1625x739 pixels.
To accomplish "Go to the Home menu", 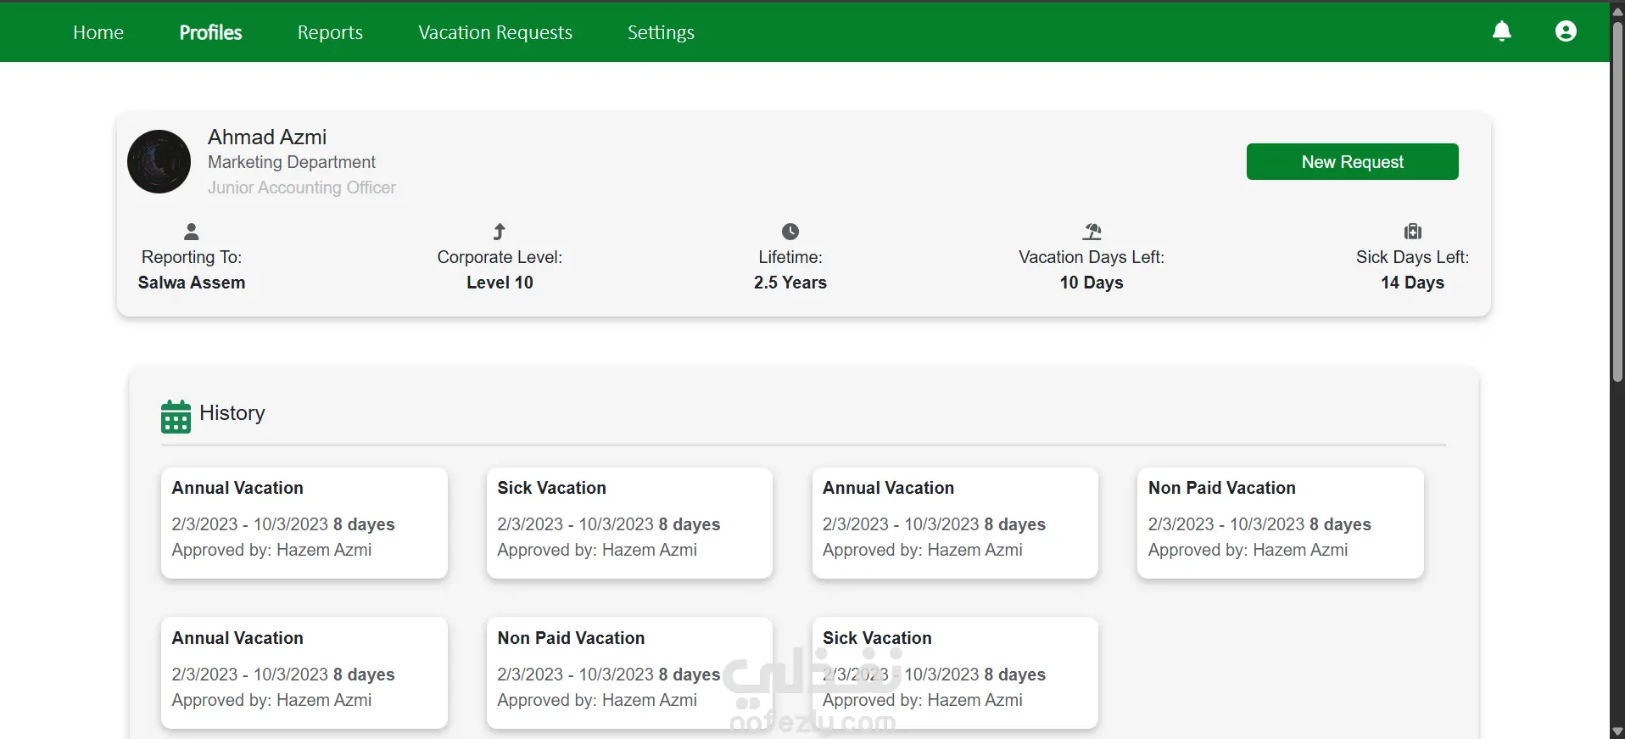I will pyautogui.click(x=98, y=32).
